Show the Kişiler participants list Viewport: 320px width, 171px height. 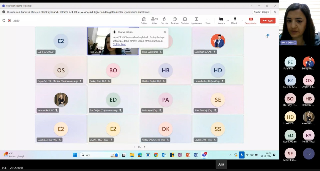point(154,20)
